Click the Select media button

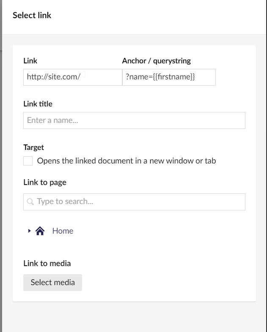(x=52, y=283)
